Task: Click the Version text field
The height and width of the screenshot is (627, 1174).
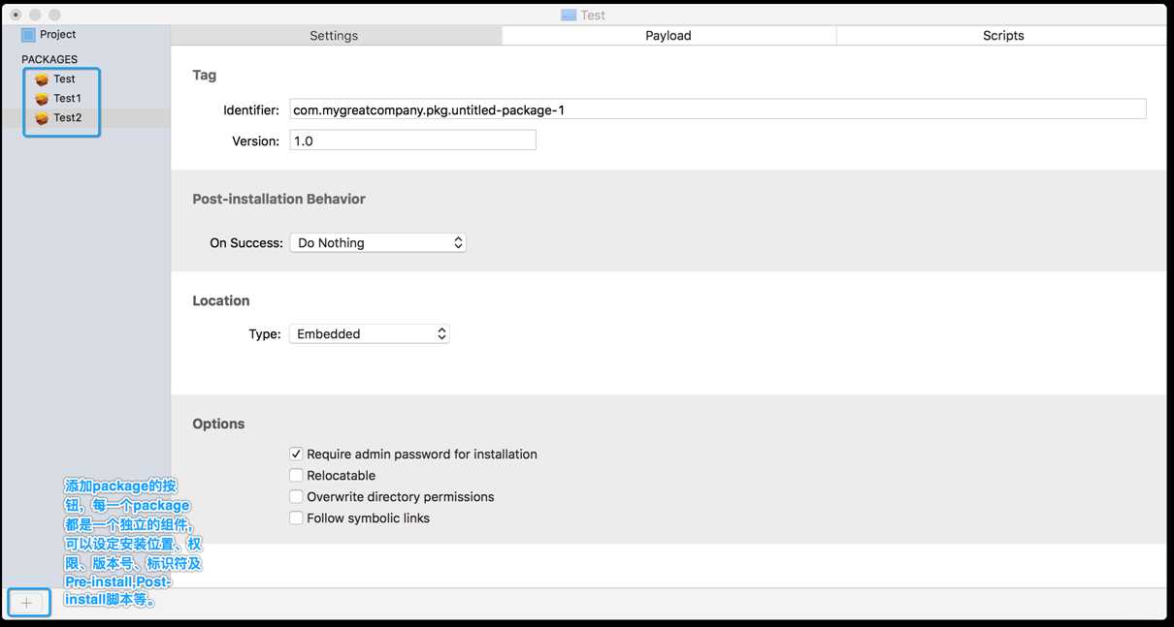Action: tap(412, 141)
